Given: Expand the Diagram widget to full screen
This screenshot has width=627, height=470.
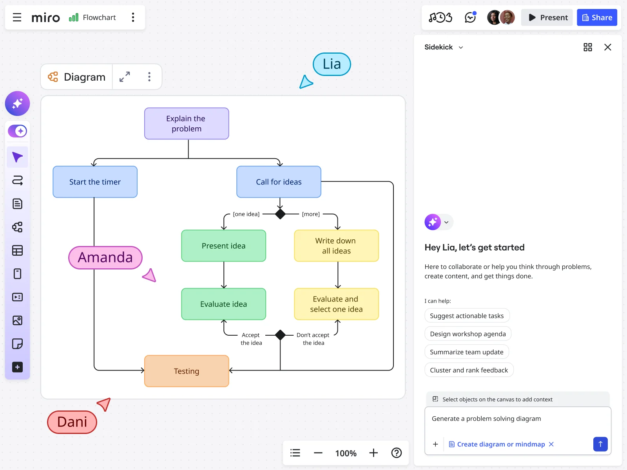Looking at the screenshot, I should pos(125,77).
